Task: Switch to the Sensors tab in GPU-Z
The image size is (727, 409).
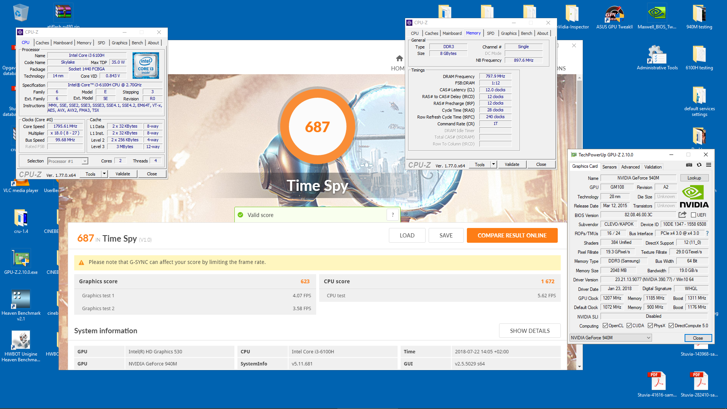Action: 609,167
